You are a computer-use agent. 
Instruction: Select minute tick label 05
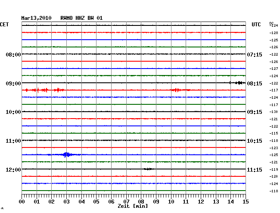[x=96, y=202]
